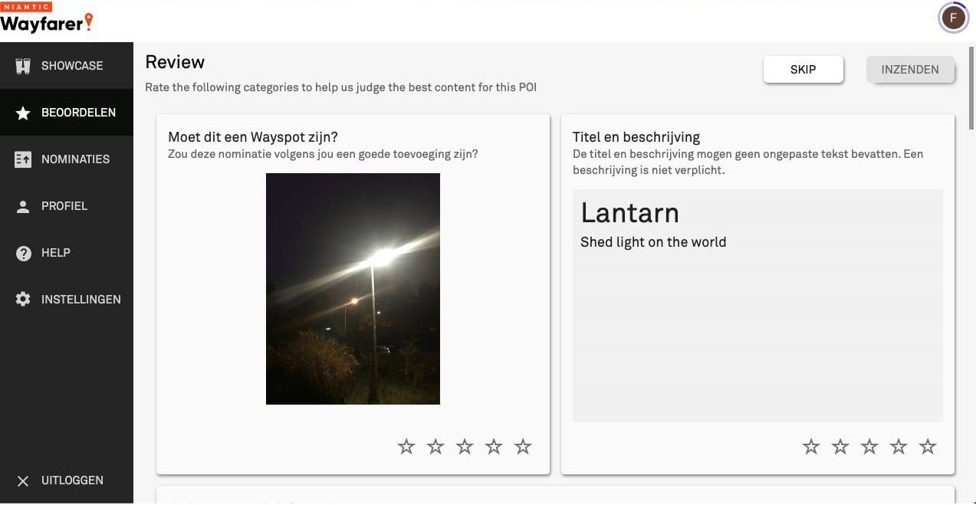
Task: Click the Beoordelen star icon in sidebar
Action: click(23, 113)
